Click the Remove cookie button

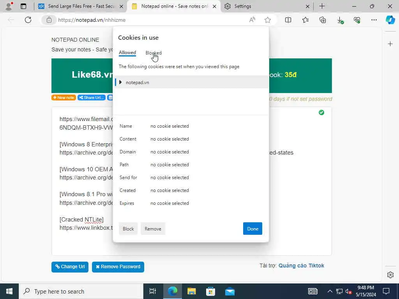point(153,229)
